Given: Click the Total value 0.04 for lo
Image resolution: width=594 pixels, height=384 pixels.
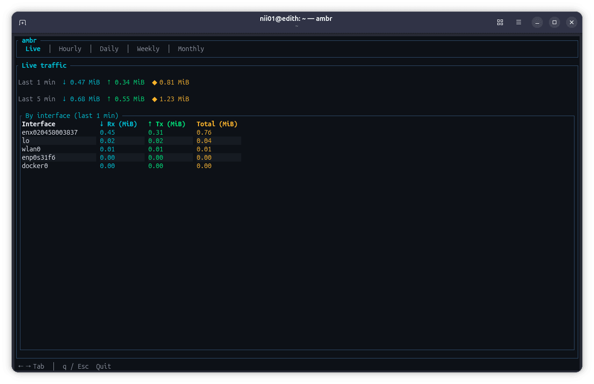Looking at the screenshot, I should (204, 141).
